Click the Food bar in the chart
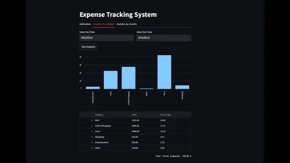The image size is (290, 163). (x=111, y=80)
